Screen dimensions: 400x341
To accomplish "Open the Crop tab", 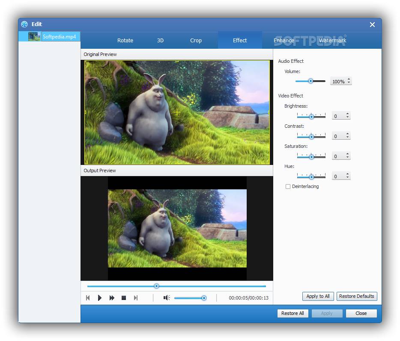I will click(x=196, y=41).
